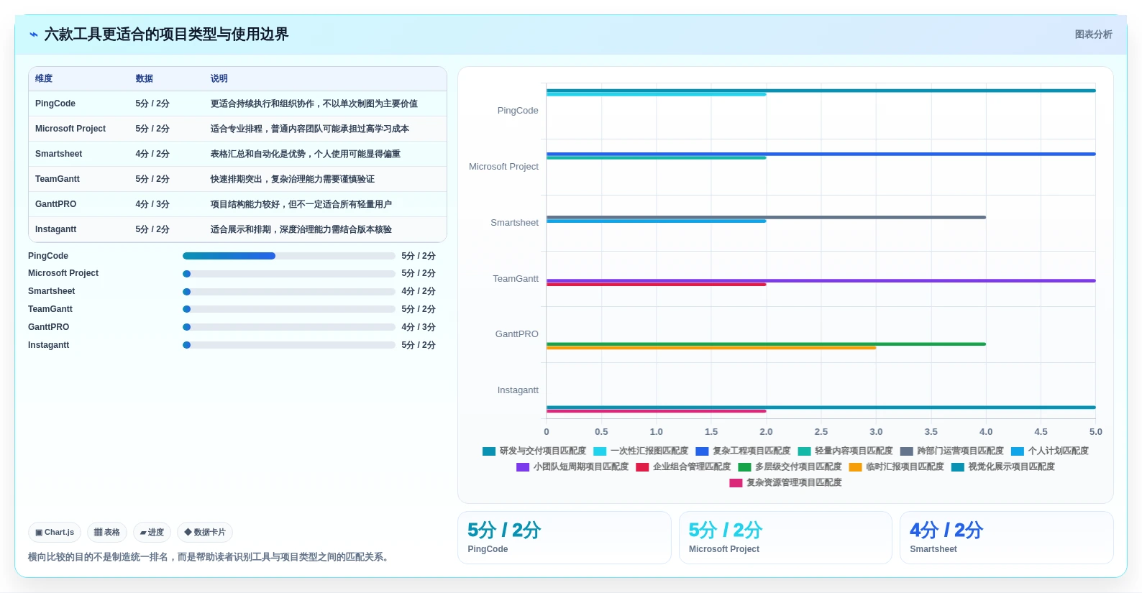The width and height of the screenshot is (1142, 593).
Task: Click the Microsoft Project y-axis label in chart
Action: click(x=503, y=167)
